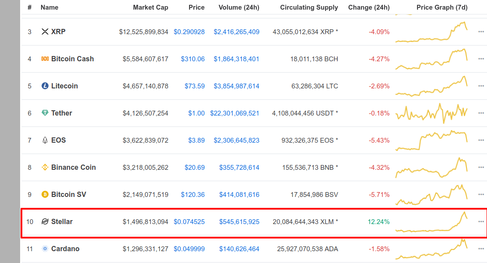Click the XRP coin logo icon
The width and height of the screenshot is (487, 263).
click(45, 32)
